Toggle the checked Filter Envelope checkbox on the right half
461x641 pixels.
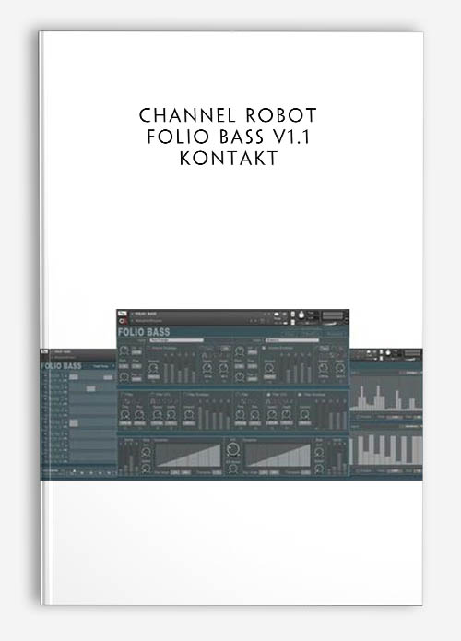tap(300, 395)
